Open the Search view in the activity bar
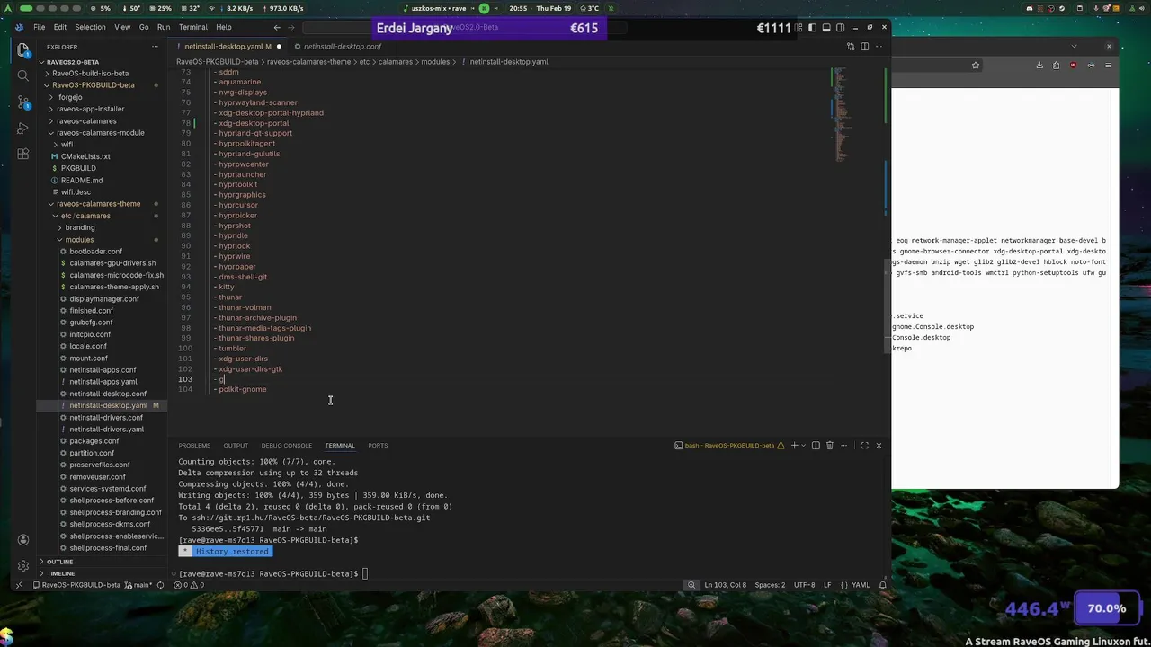Screen dimensions: 1151x647 pos(23,76)
